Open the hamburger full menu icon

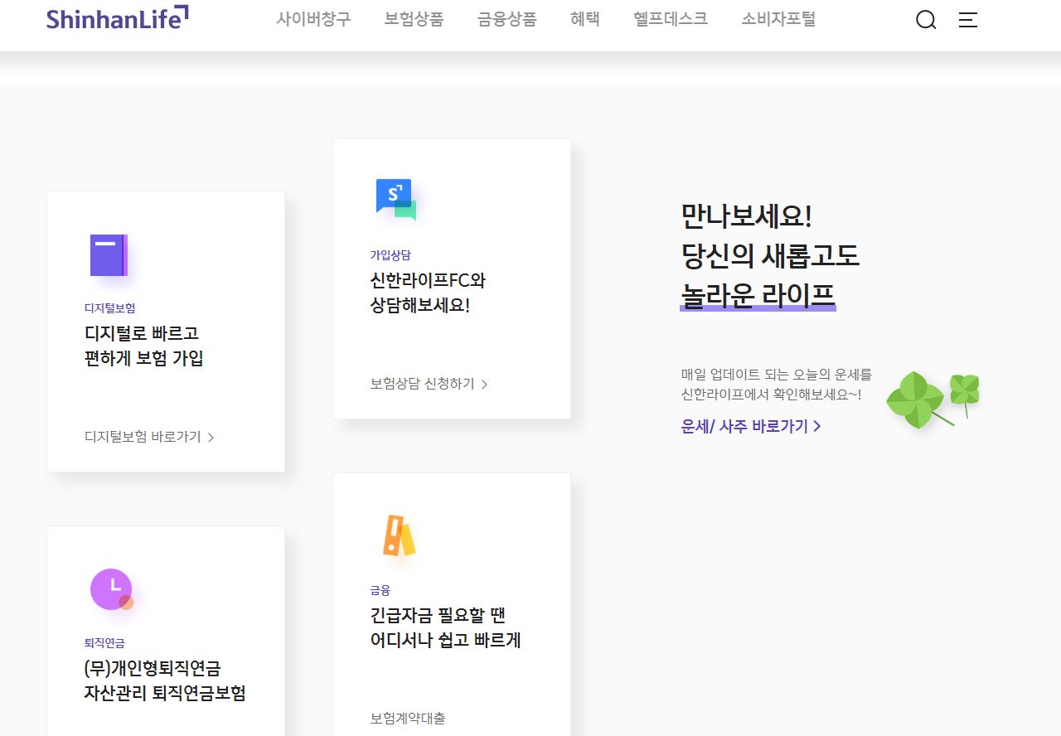[968, 20]
